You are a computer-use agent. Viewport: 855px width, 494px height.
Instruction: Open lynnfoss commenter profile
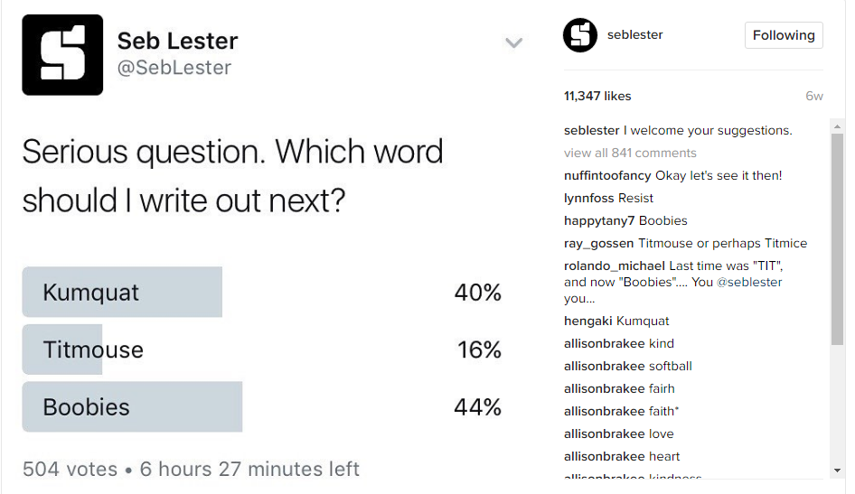coord(588,198)
